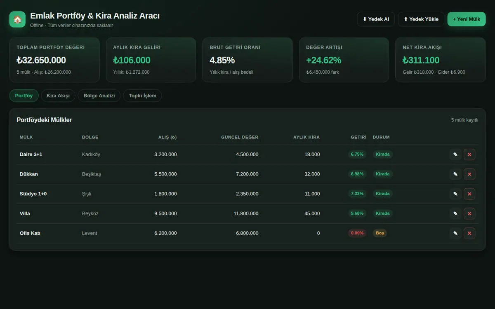Click the Beşiktaş region cell
The image size is (495, 309).
pyautogui.click(x=92, y=174)
